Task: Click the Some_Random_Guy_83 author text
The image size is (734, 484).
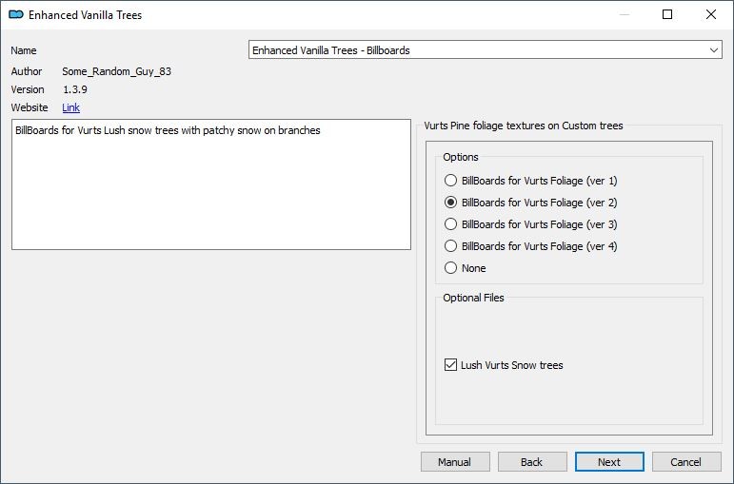Action: (116, 71)
